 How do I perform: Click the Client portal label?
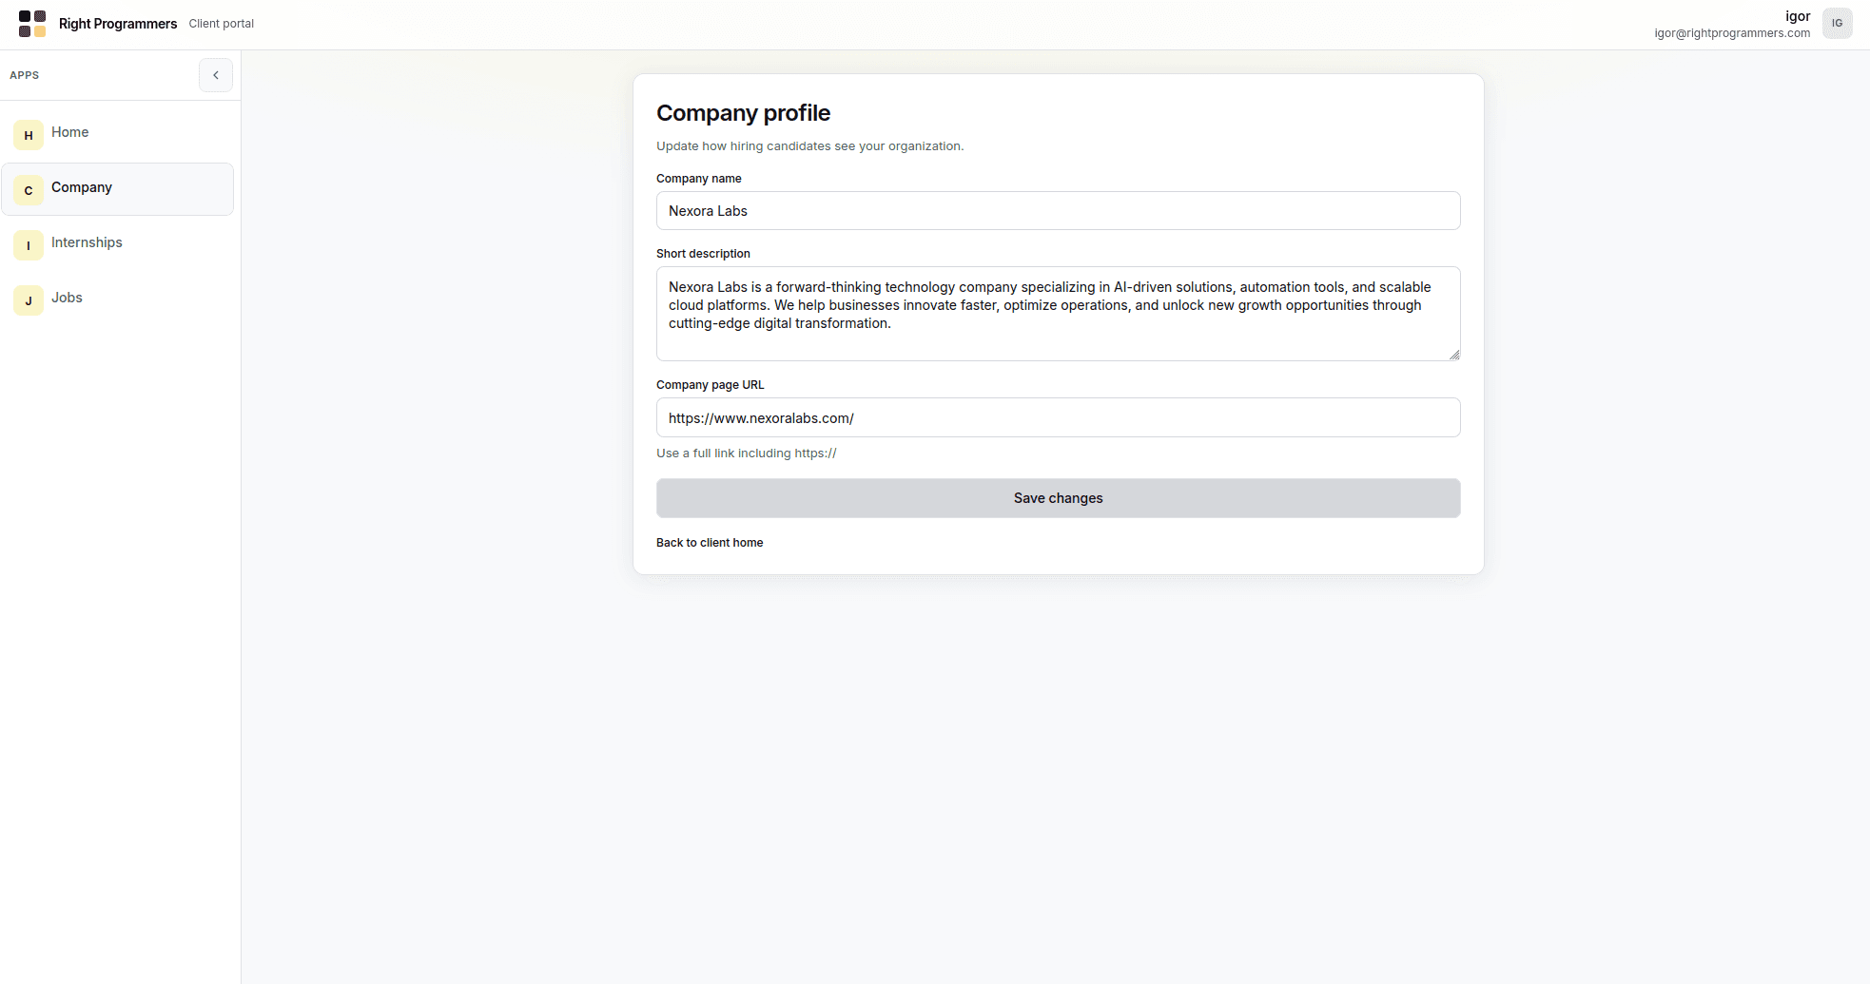click(x=221, y=23)
